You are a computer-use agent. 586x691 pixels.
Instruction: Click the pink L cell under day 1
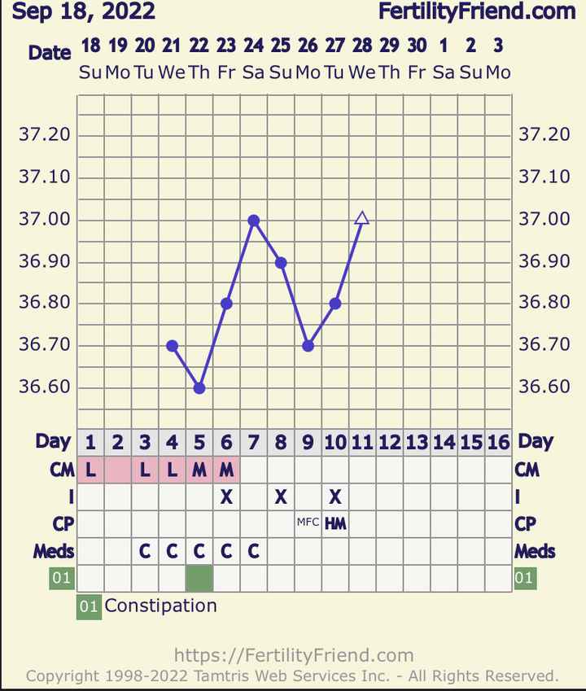pos(90,470)
